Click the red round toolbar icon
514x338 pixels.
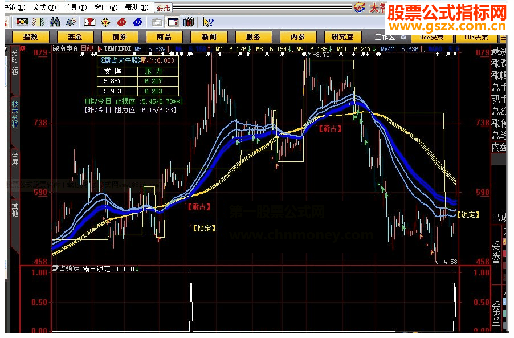[121, 22]
